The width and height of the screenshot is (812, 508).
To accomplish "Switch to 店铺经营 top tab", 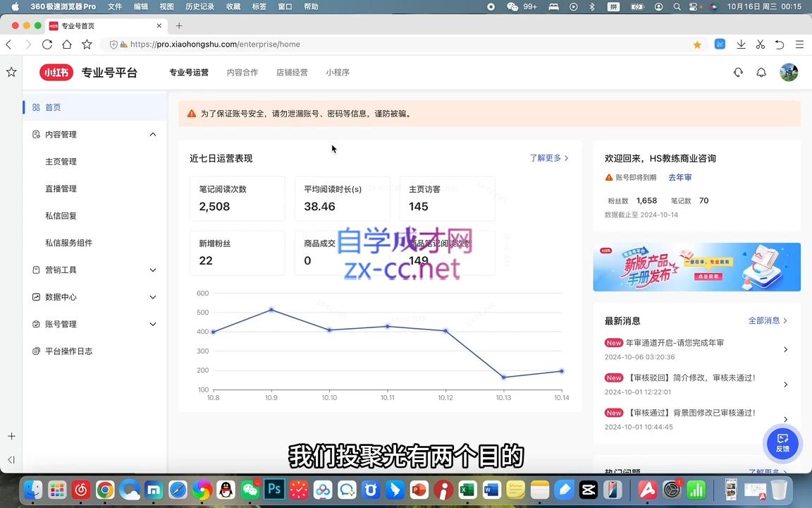I will (292, 73).
